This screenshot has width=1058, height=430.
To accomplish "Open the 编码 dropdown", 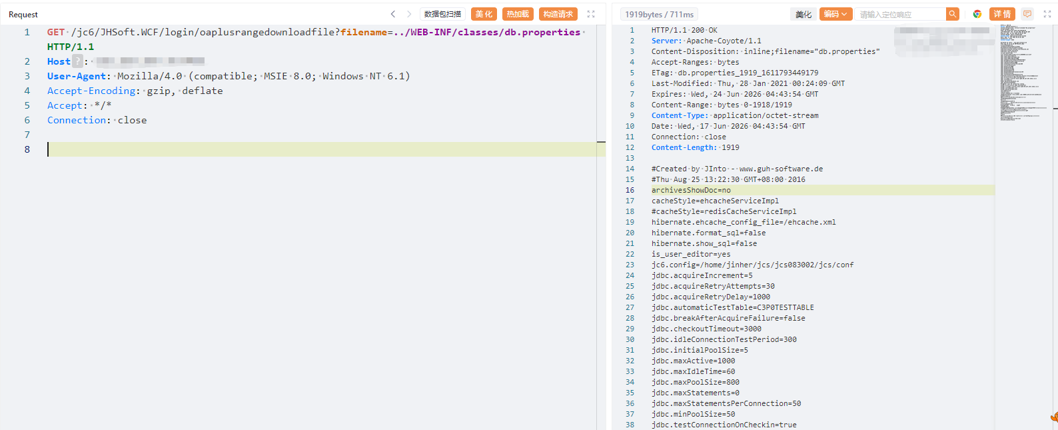I will [835, 14].
